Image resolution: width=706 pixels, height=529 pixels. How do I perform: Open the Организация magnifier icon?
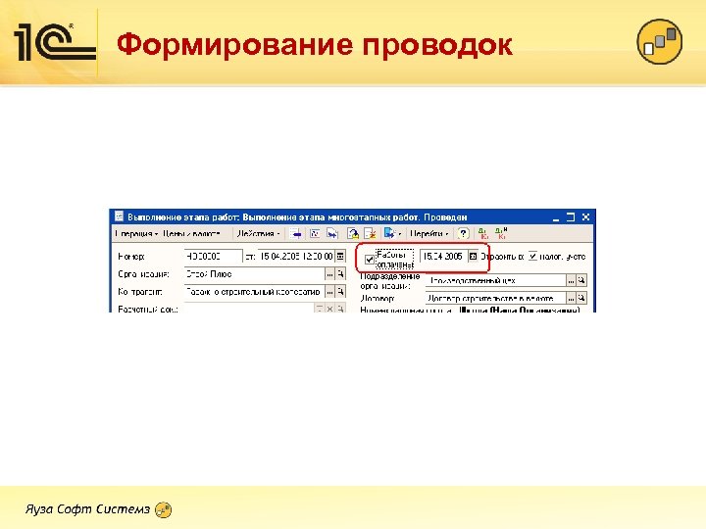click(x=340, y=274)
